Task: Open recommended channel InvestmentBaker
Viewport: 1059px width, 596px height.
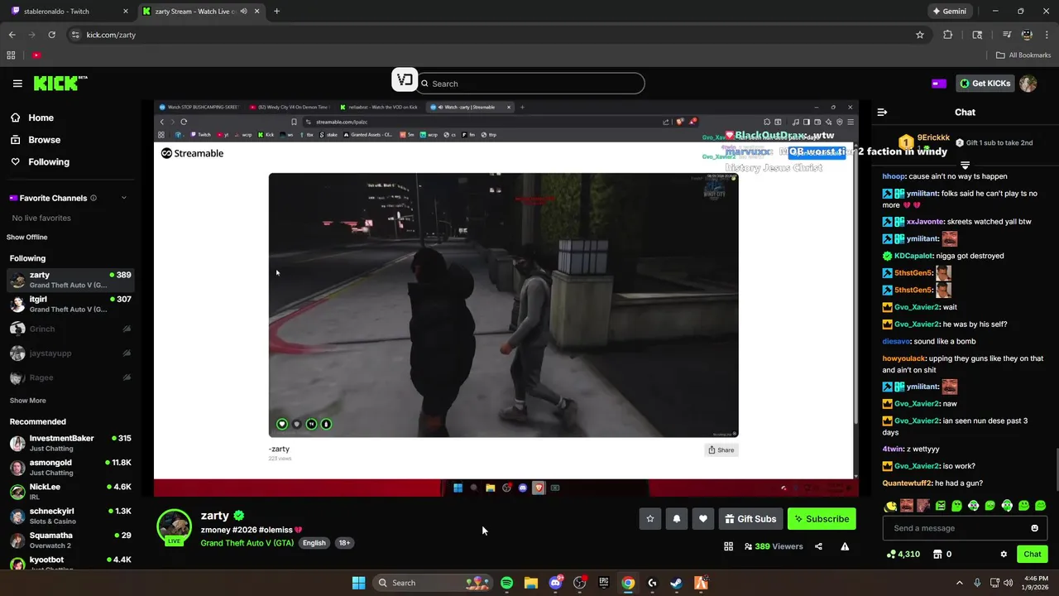Action: (70, 443)
